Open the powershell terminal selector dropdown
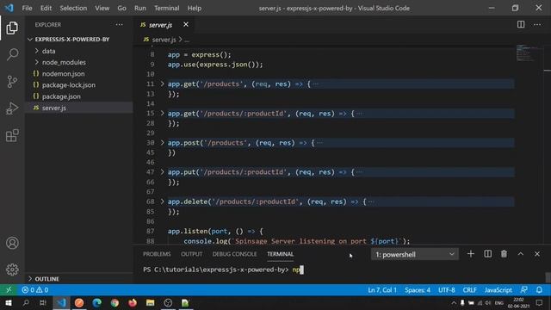This screenshot has width=551, height=310. point(415,254)
